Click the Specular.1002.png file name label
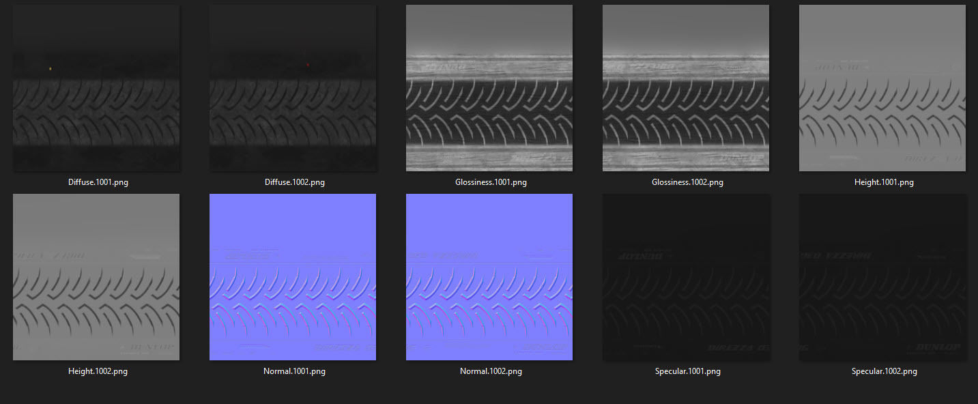 pos(884,371)
